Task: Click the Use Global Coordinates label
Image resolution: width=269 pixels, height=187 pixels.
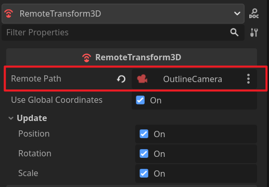Action: coord(57,100)
